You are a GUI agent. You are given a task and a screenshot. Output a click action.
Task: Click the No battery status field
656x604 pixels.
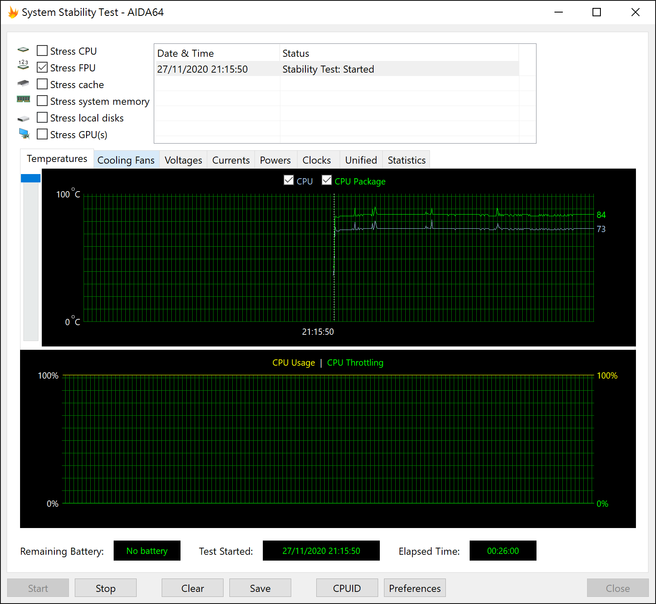147,551
